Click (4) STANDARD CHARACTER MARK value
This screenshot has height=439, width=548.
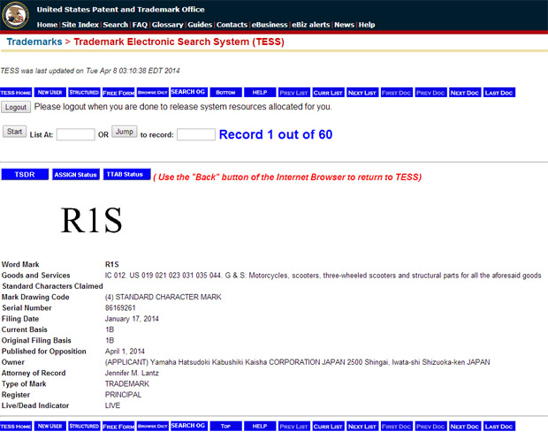click(x=164, y=297)
